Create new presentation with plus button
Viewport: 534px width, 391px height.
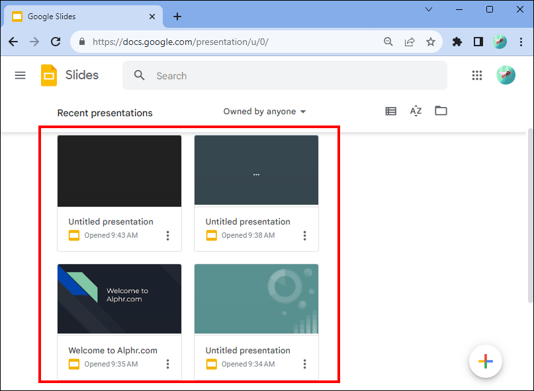[x=485, y=361]
